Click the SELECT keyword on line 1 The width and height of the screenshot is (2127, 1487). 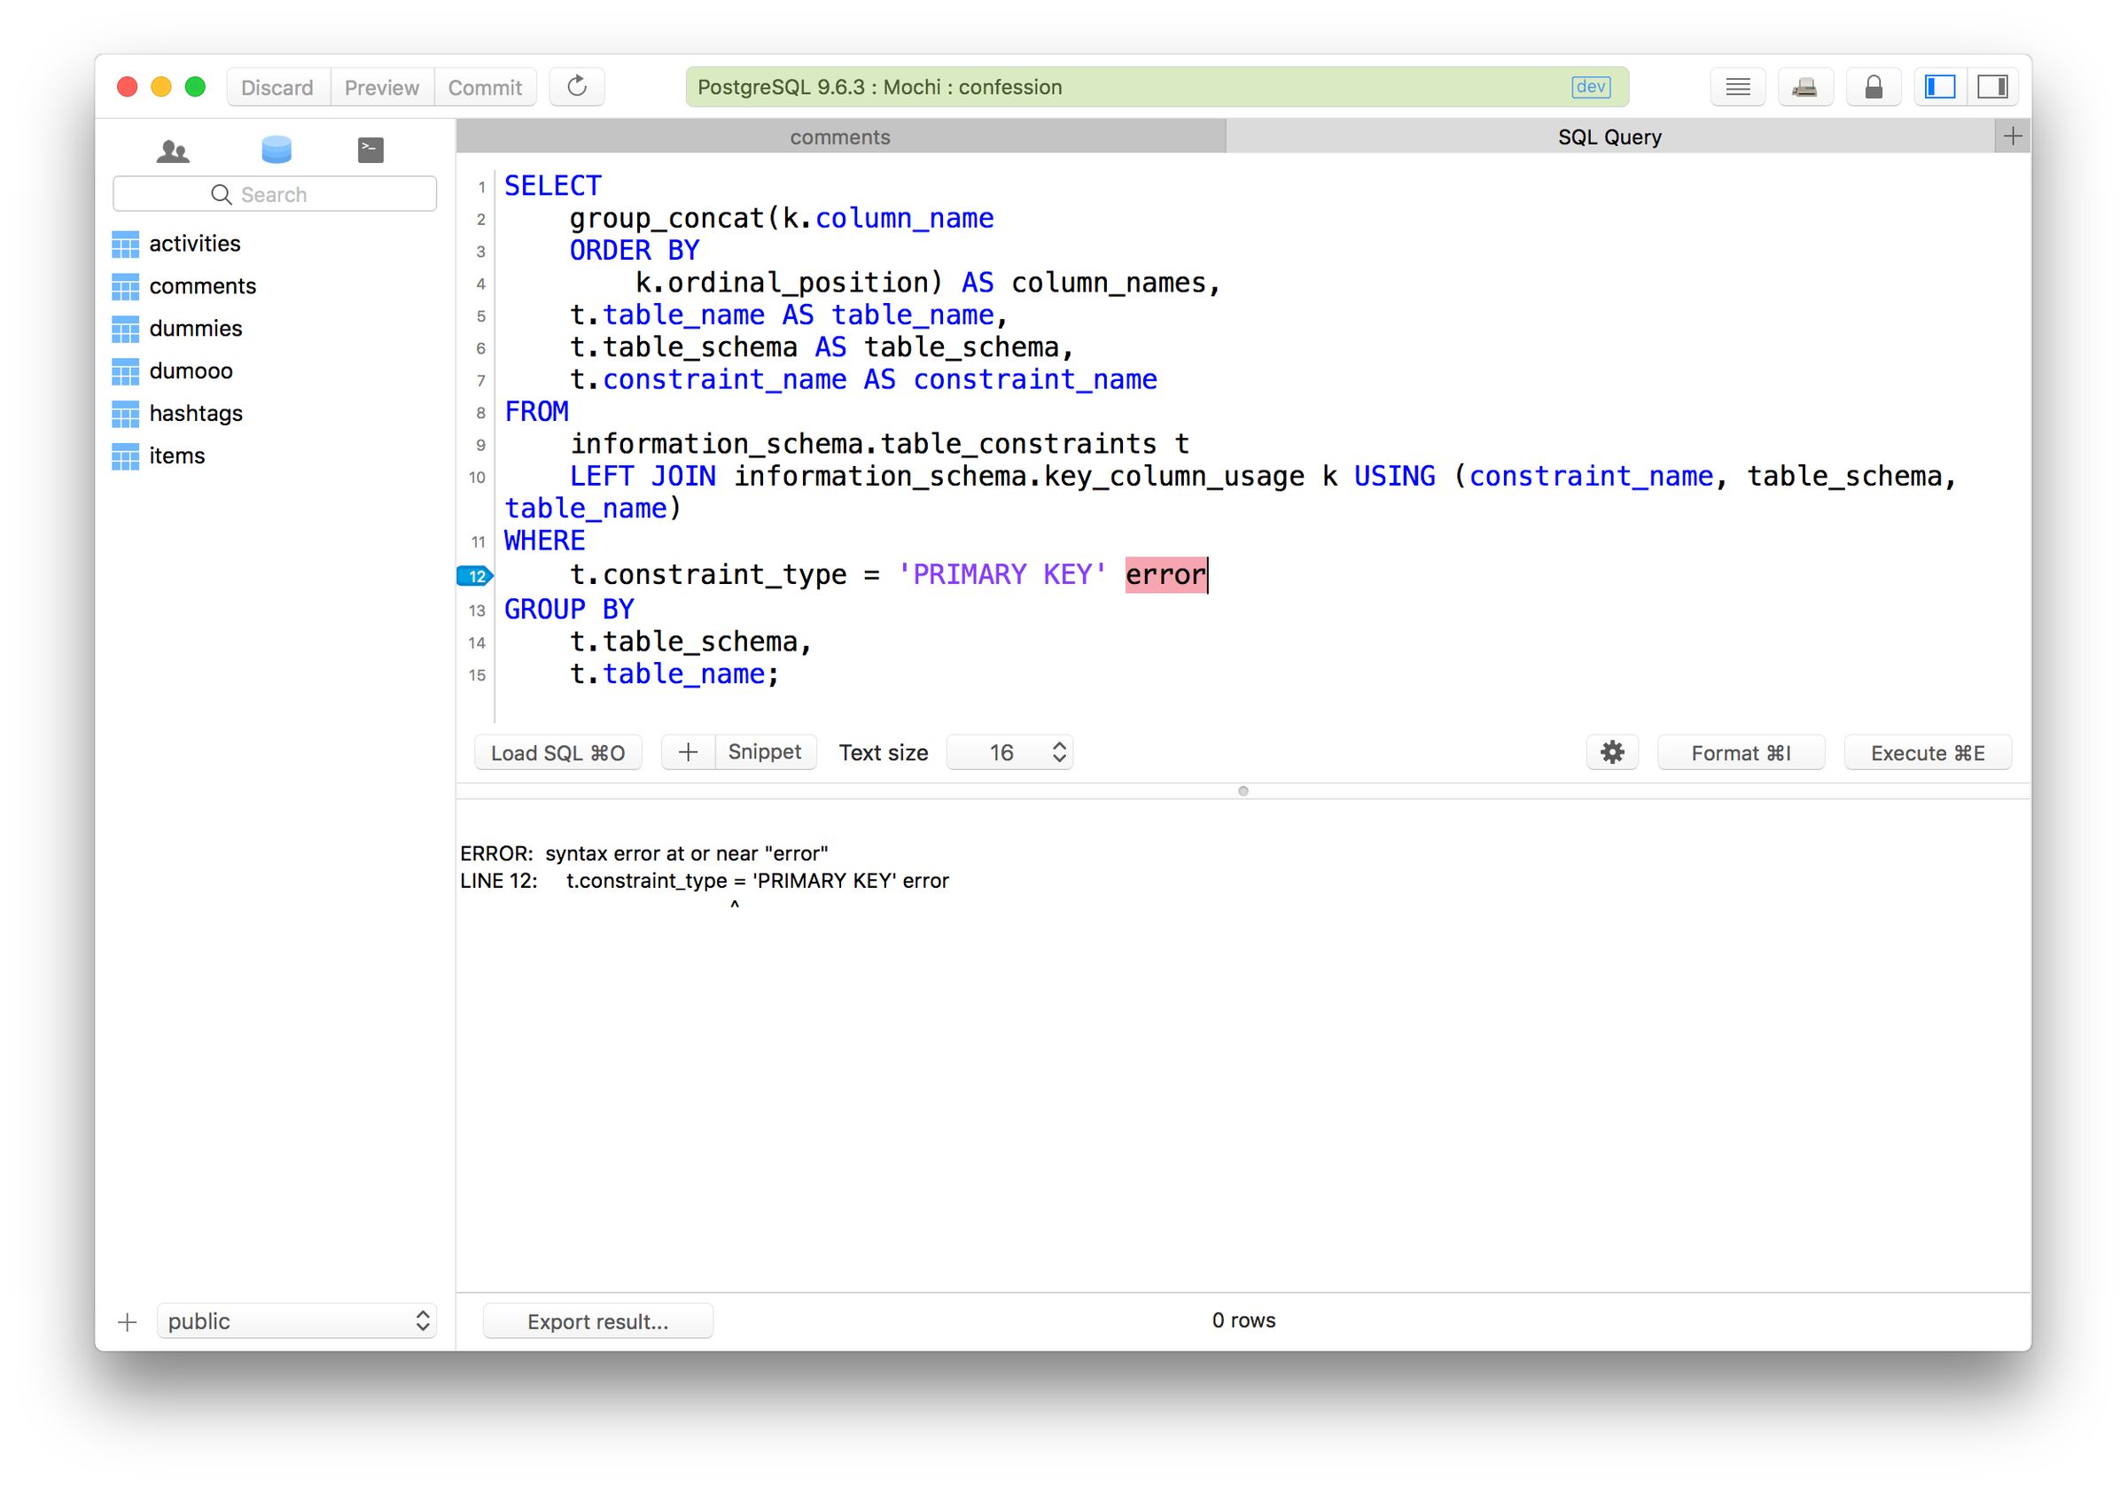[x=553, y=186]
